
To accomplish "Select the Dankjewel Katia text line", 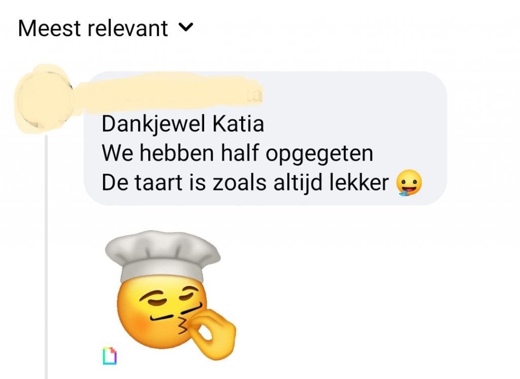I will point(183,124).
